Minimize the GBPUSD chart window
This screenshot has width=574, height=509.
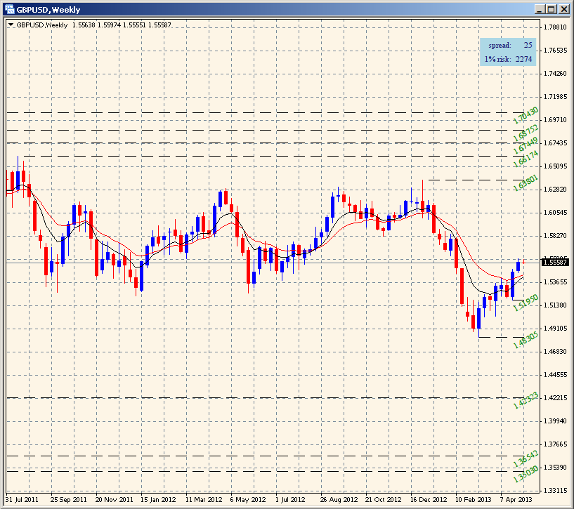[539, 9]
